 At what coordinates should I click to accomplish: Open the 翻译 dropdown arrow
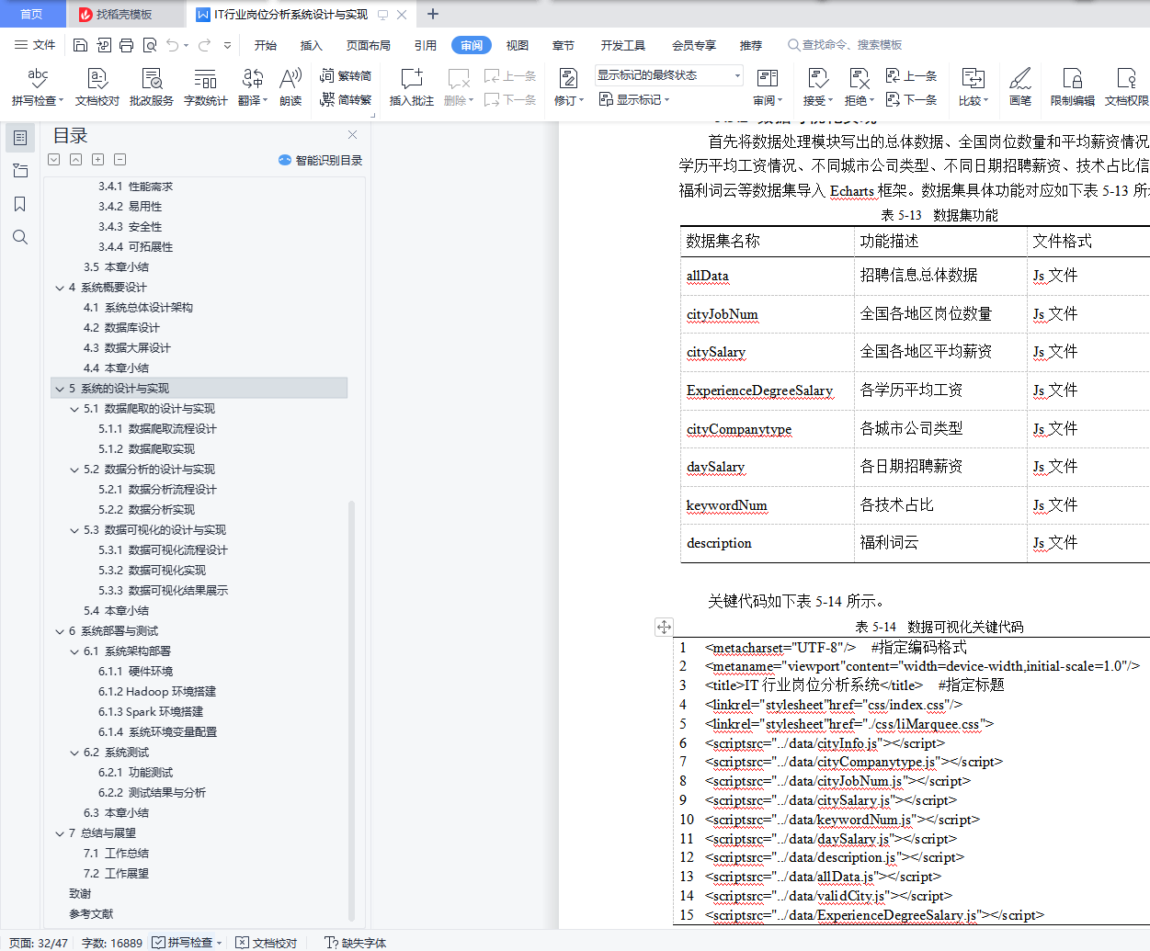[265, 101]
